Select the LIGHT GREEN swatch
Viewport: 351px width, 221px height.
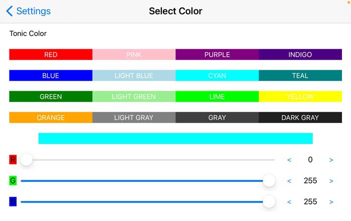pos(134,96)
